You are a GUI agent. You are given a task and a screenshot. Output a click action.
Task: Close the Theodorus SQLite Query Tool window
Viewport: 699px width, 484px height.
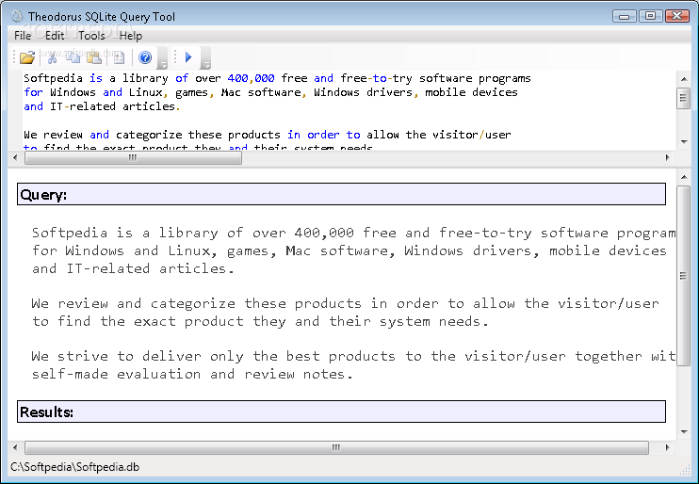point(677,16)
